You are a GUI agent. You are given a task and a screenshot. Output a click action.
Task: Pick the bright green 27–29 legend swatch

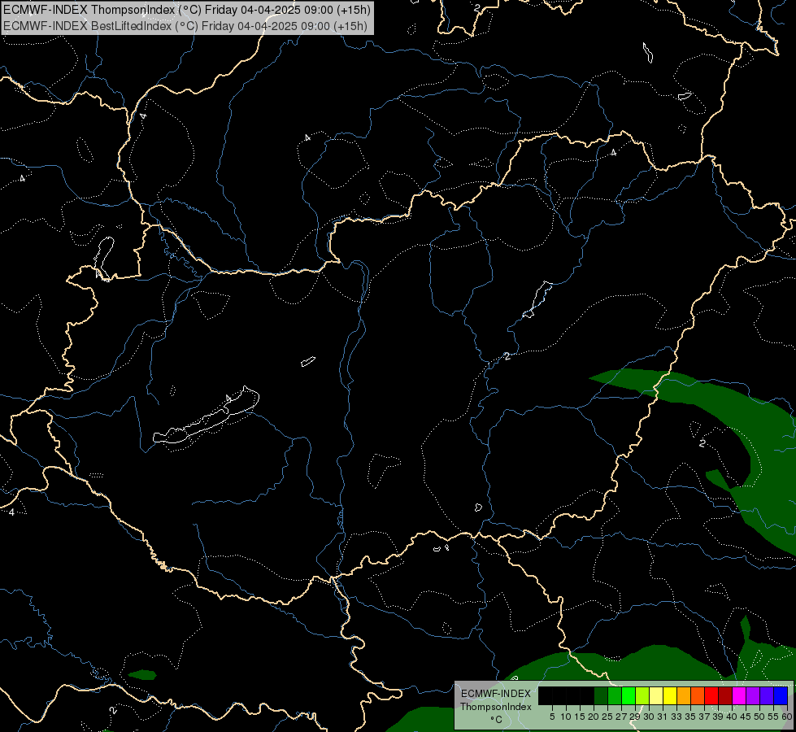pyautogui.click(x=629, y=695)
